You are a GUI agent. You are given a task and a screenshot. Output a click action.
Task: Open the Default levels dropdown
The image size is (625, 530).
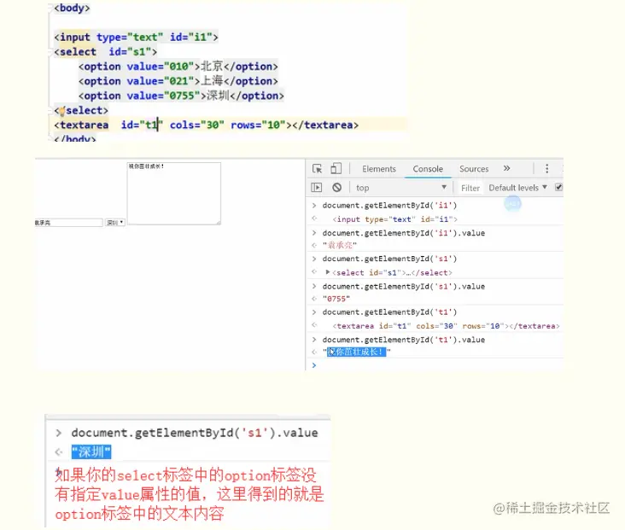pyautogui.click(x=517, y=188)
